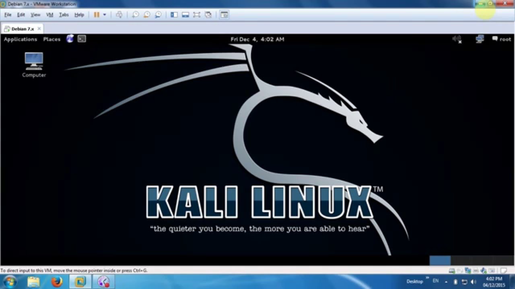Open the Edit menu in VMware

(21, 15)
